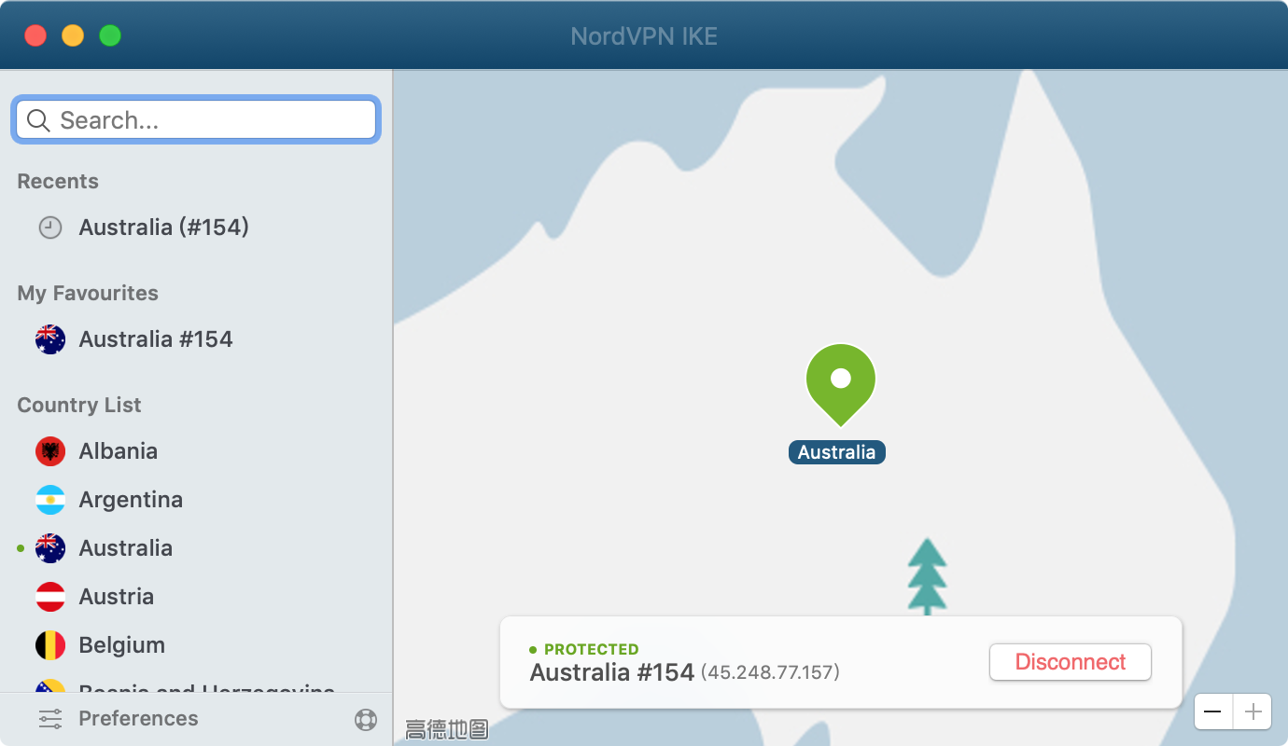
Task: Click the Preferences sliders icon
Action: tap(50, 719)
